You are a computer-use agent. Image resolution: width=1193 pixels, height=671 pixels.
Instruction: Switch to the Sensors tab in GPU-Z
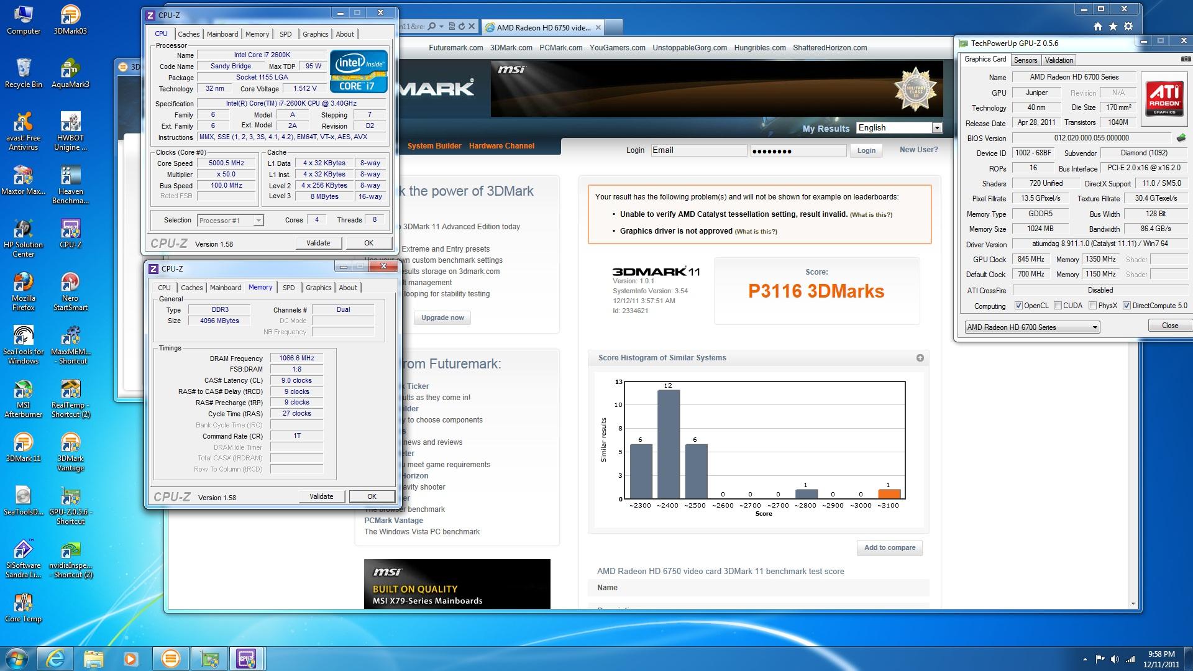coord(1025,60)
